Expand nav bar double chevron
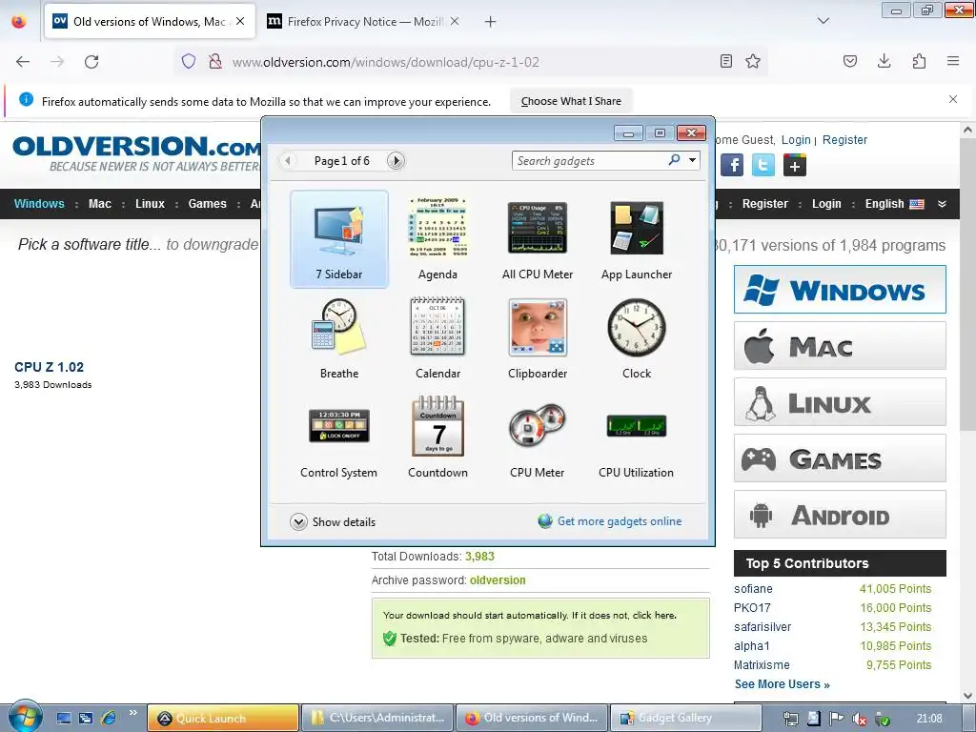The height and width of the screenshot is (732, 976). pos(942,204)
